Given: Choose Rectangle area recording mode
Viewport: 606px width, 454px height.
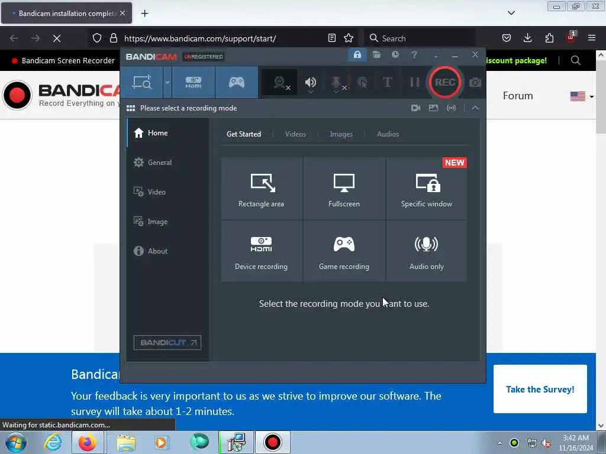Looking at the screenshot, I should [261, 188].
